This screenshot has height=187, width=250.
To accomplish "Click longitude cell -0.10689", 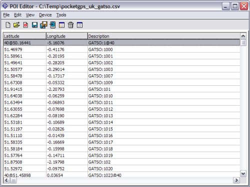I will pos(67,122).
